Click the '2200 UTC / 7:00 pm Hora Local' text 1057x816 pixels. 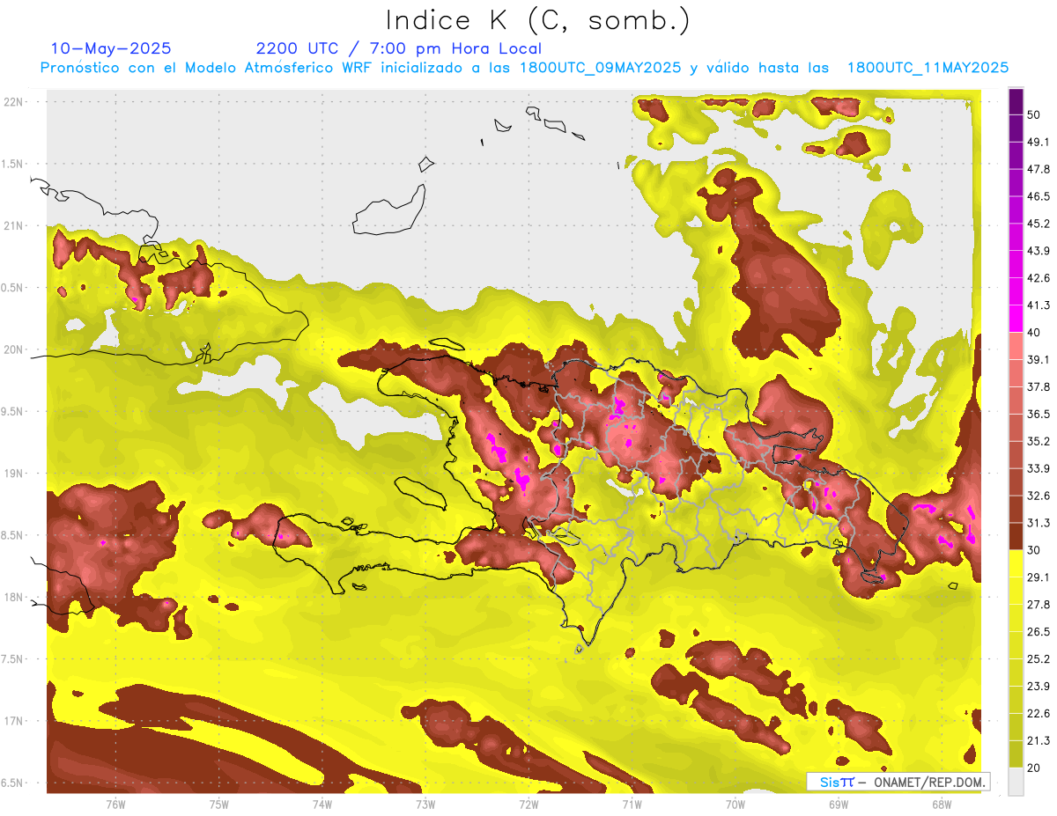point(399,48)
